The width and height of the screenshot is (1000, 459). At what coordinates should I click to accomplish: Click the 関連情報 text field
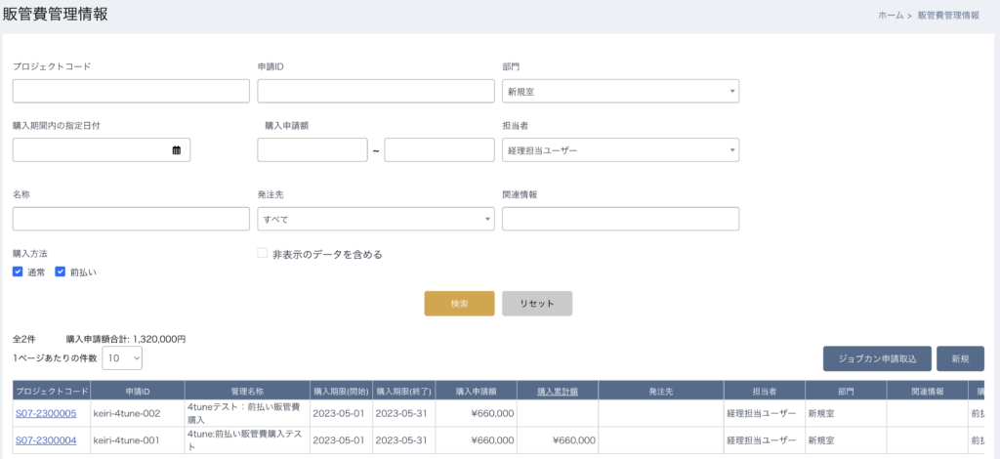coord(620,219)
